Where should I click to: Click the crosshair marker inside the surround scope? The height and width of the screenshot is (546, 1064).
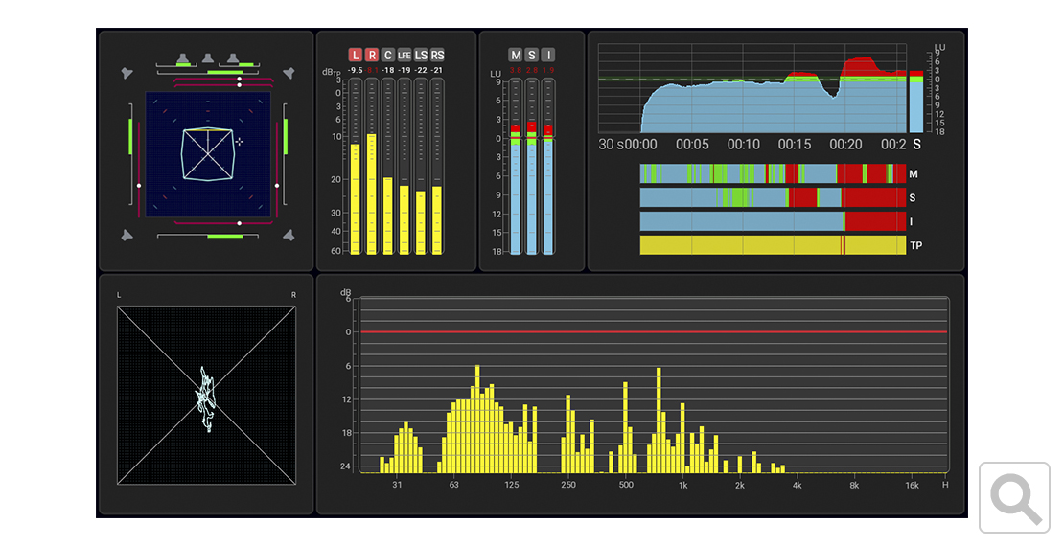click(239, 141)
